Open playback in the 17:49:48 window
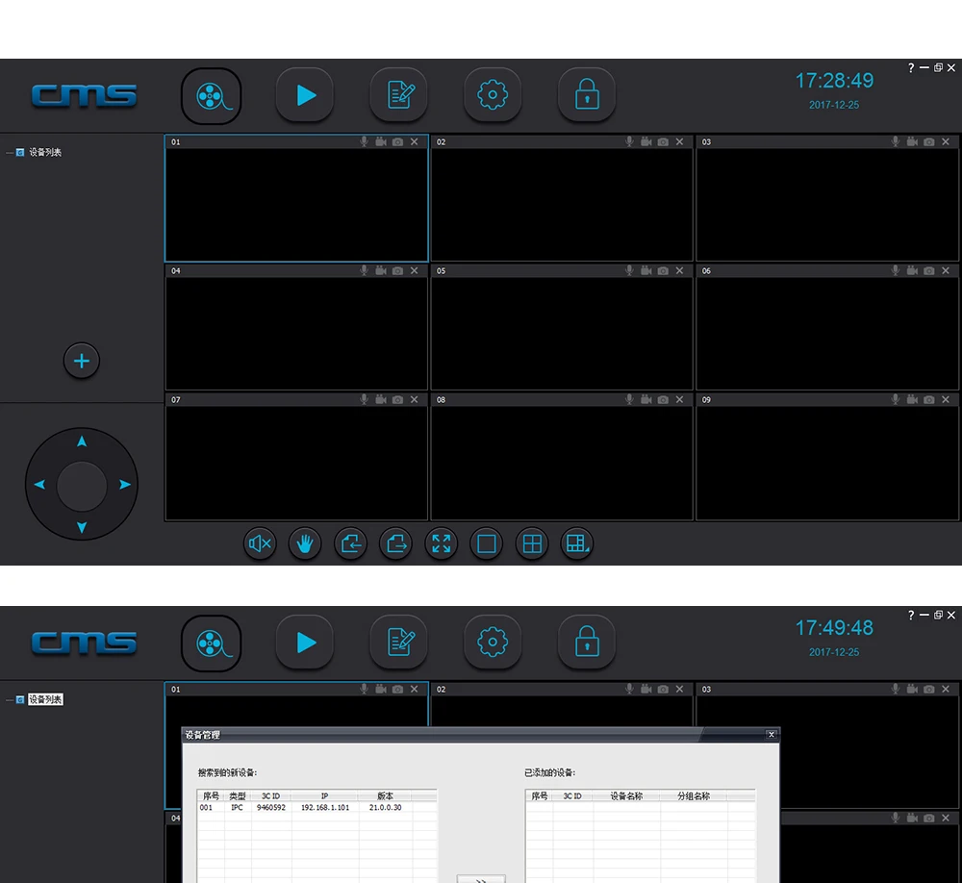Screen dimensions: 962x883 click(305, 643)
